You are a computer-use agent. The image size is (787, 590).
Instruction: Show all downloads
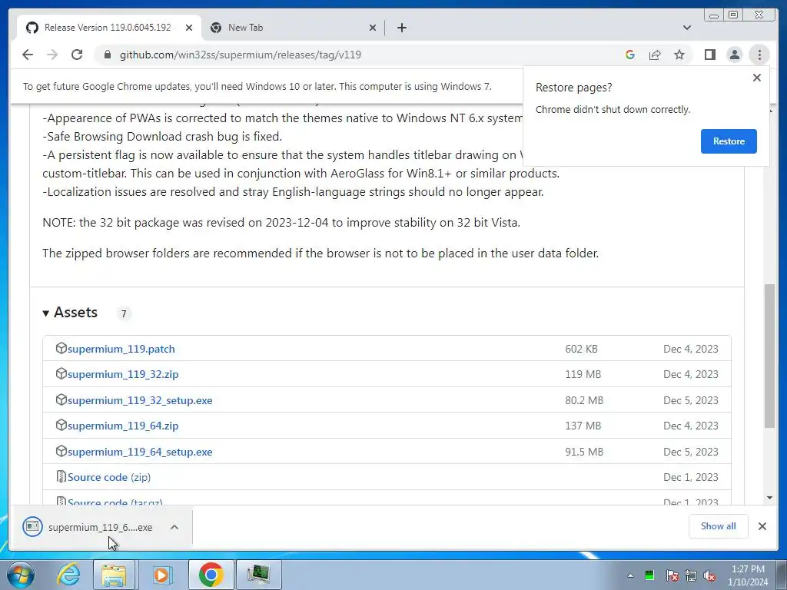coord(719,525)
